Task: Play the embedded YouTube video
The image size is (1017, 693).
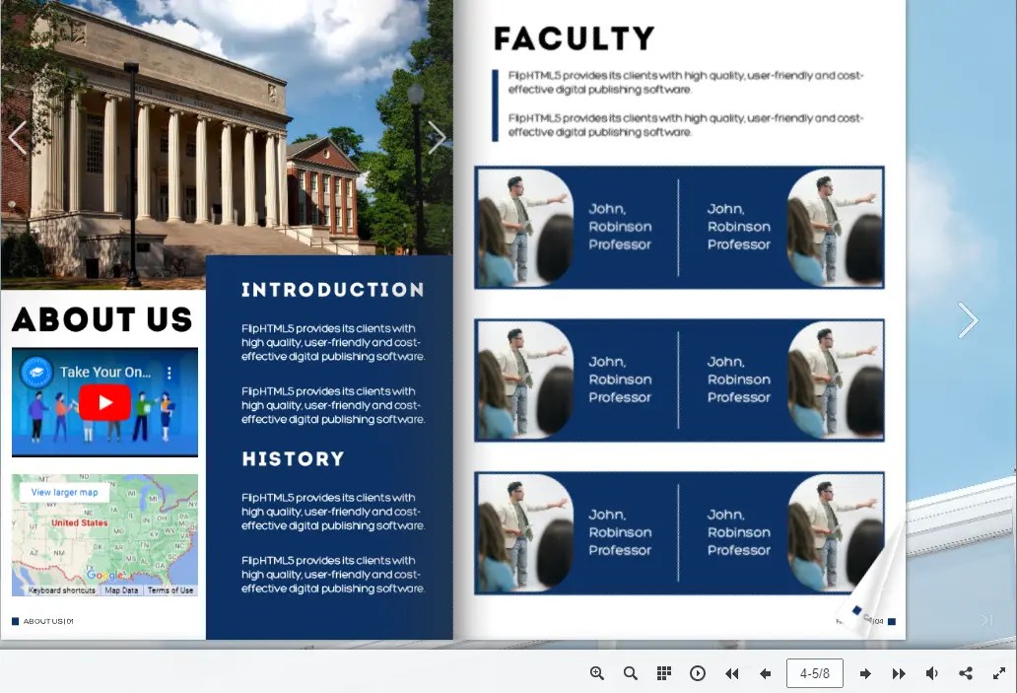Action: pos(105,402)
